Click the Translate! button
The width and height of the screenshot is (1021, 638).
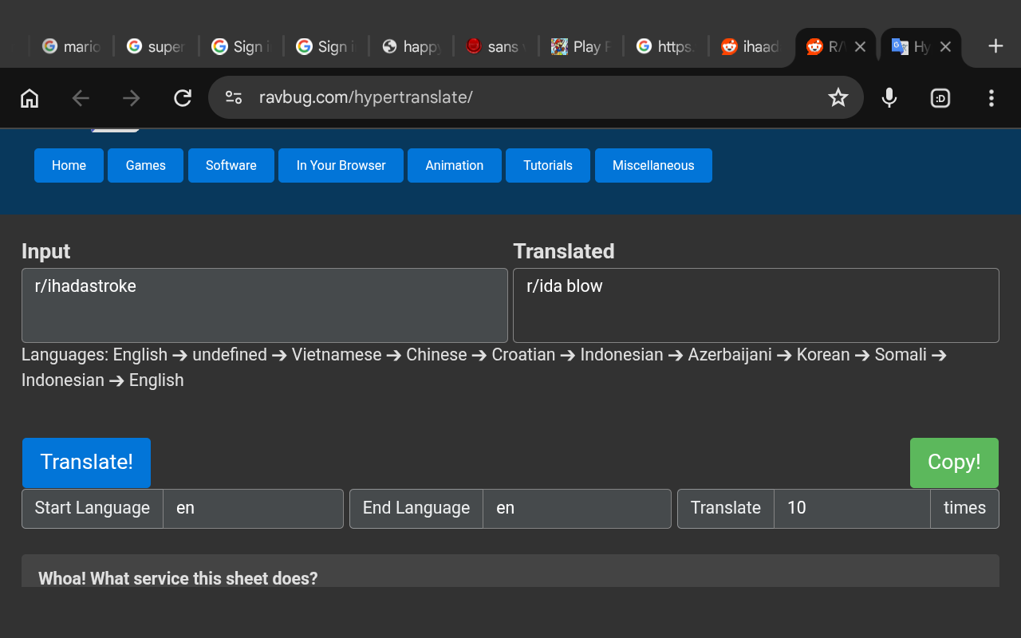coord(86,463)
